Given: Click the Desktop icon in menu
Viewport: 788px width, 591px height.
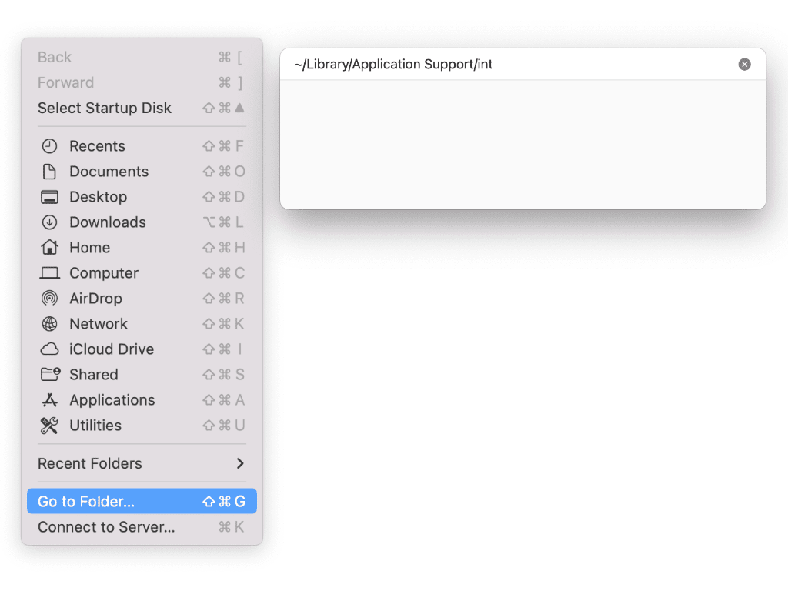Looking at the screenshot, I should coord(49,197).
